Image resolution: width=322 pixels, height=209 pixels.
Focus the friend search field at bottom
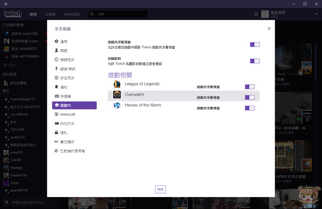(x=31, y=203)
